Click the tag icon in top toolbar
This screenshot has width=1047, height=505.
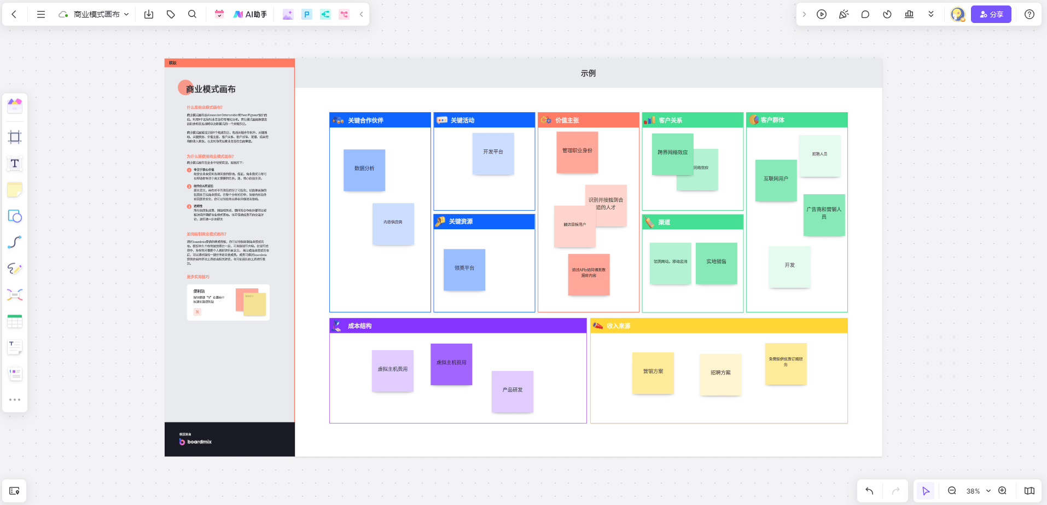171,14
